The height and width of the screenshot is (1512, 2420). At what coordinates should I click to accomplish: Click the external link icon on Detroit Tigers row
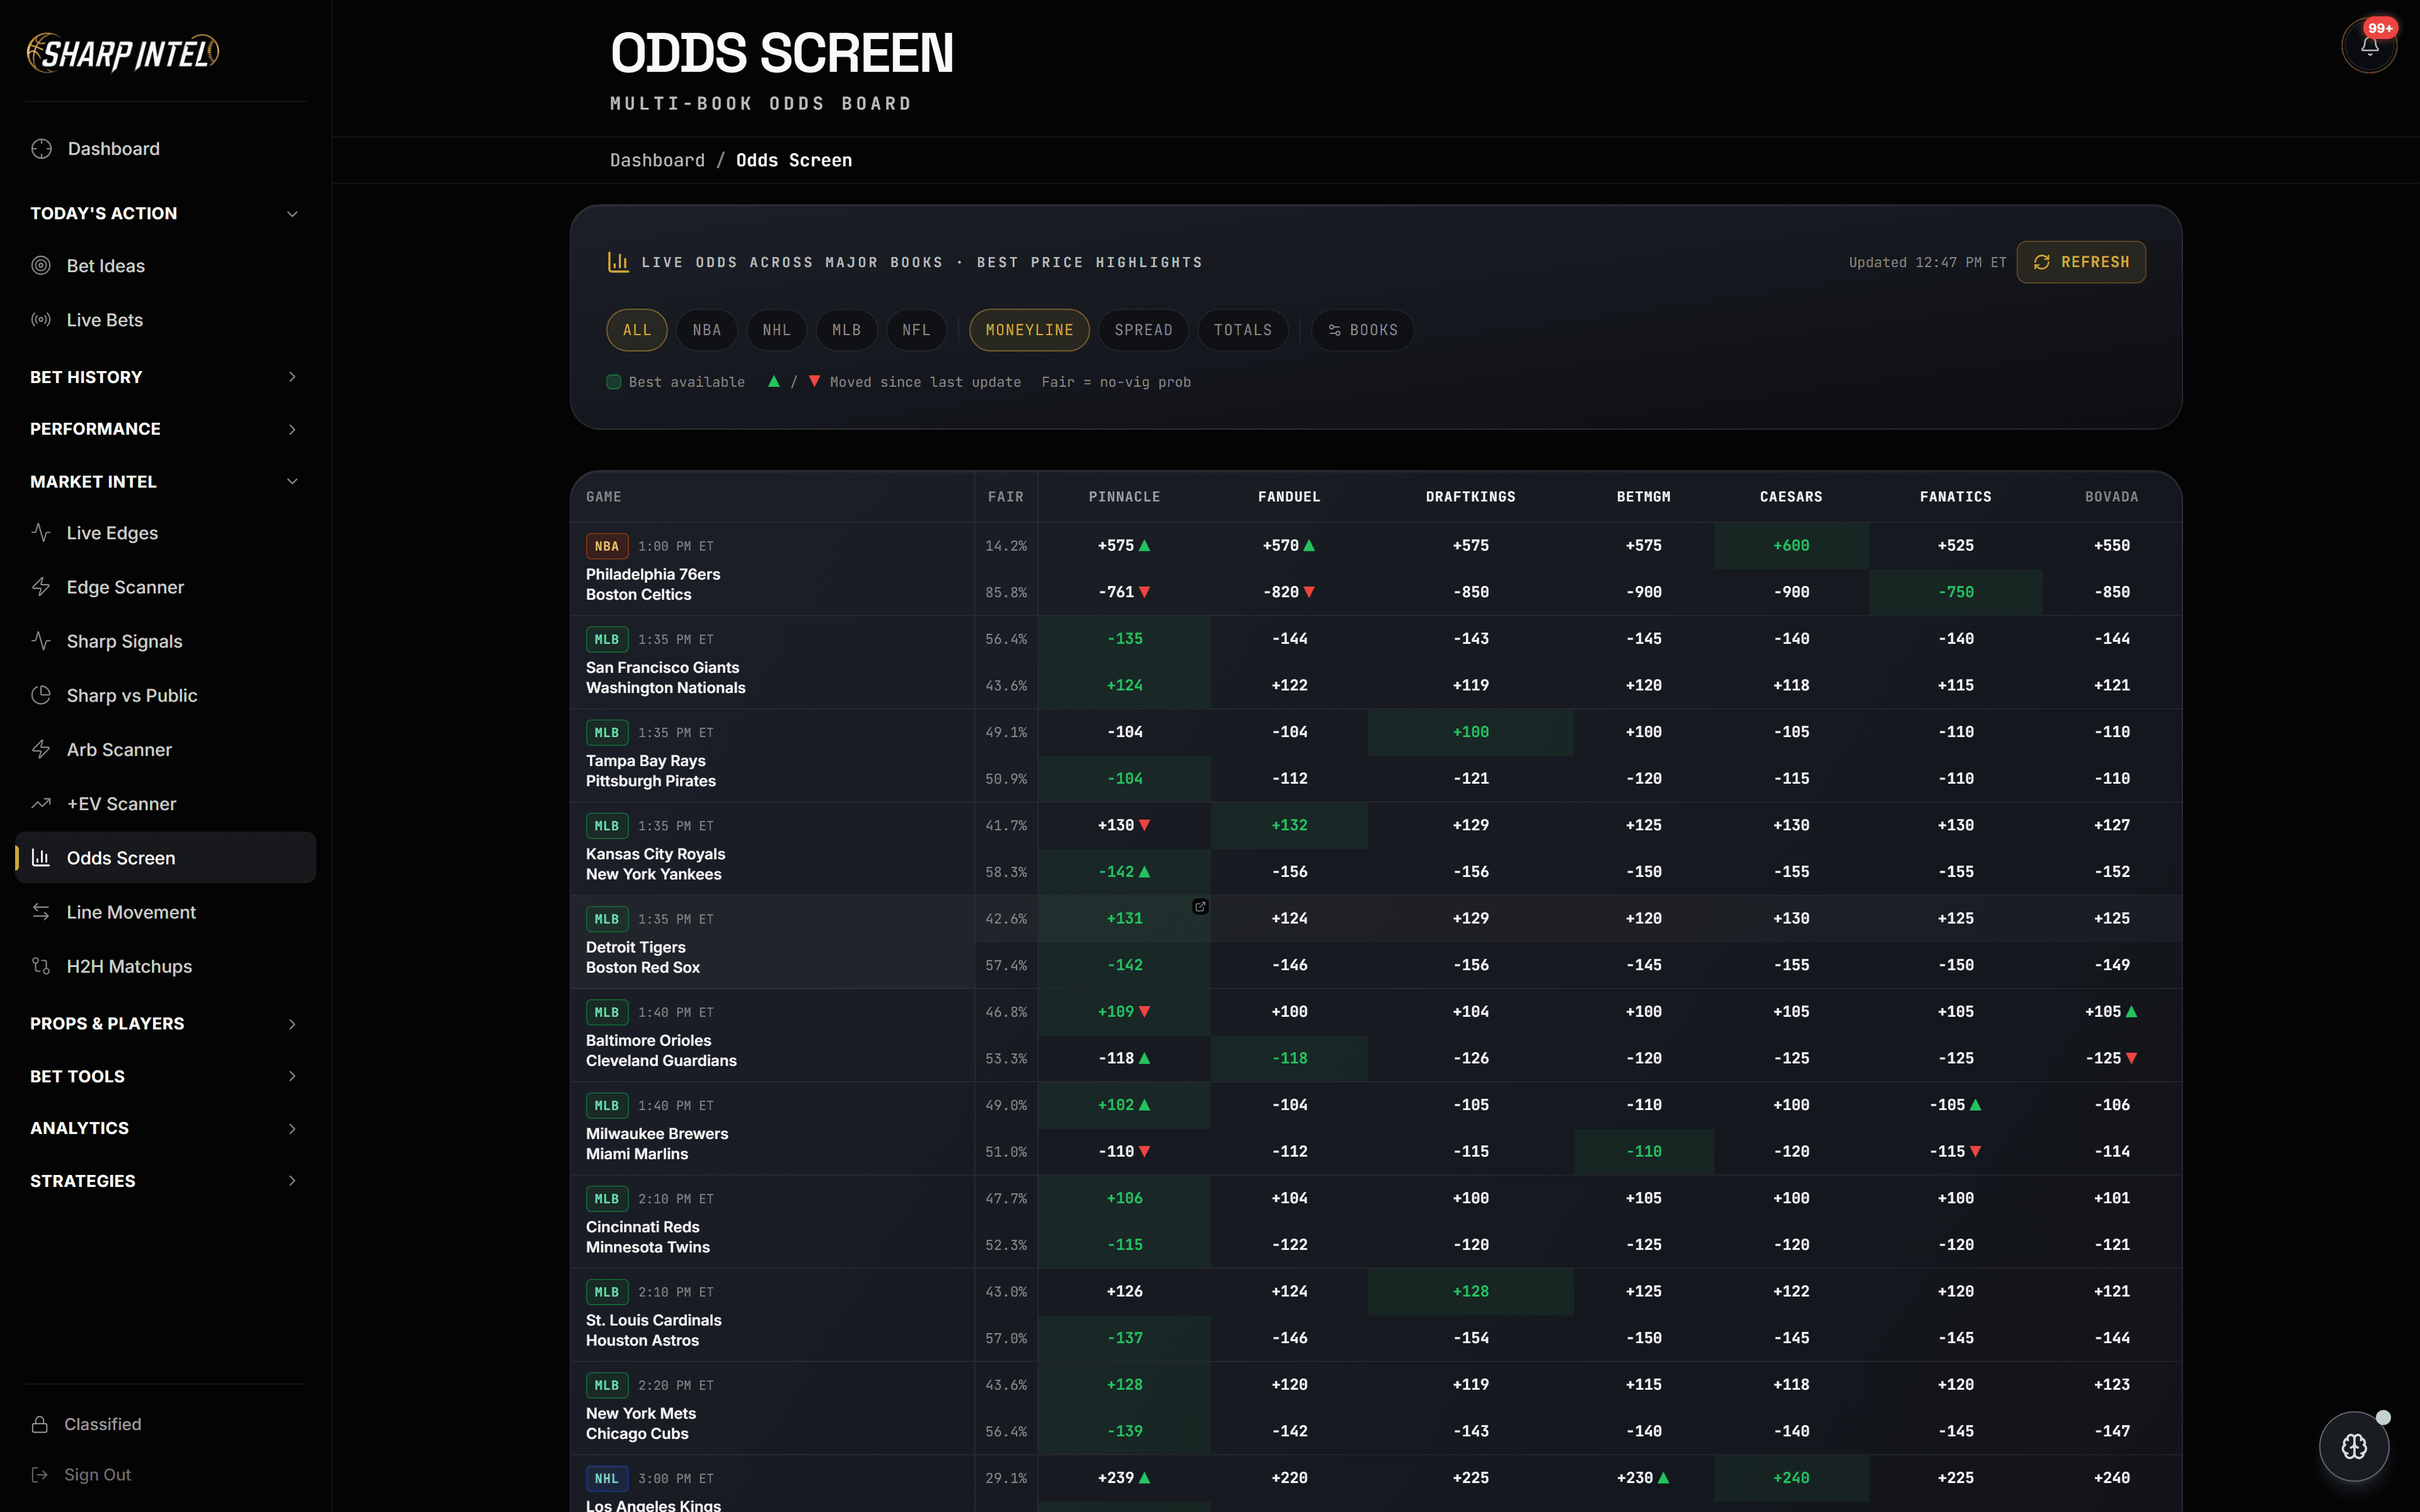pos(1200,907)
